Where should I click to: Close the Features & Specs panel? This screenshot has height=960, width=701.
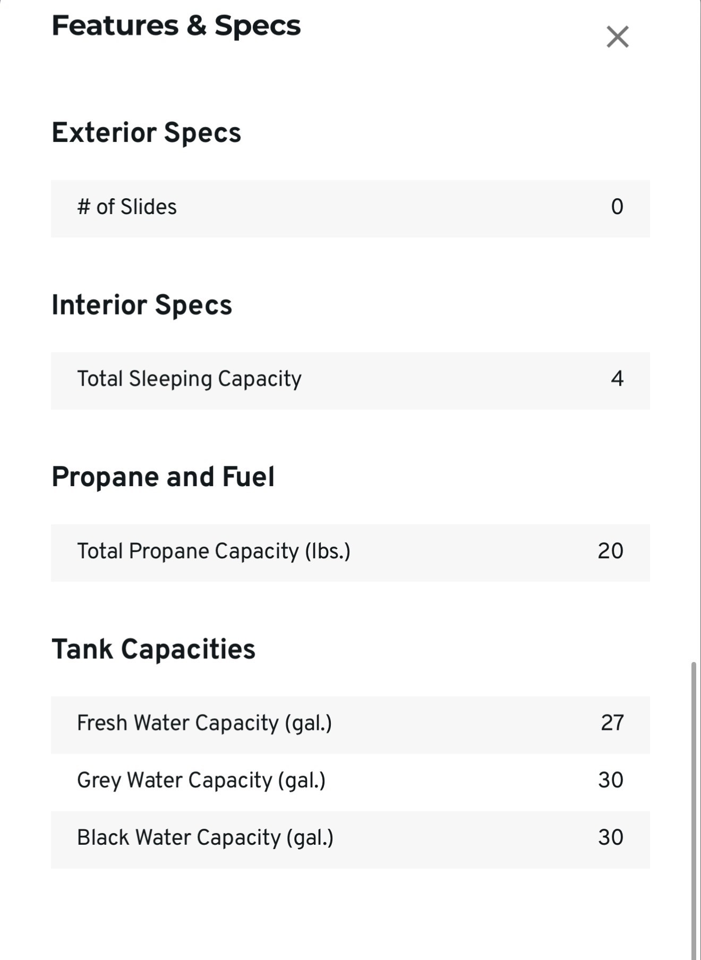pos(618,37)
